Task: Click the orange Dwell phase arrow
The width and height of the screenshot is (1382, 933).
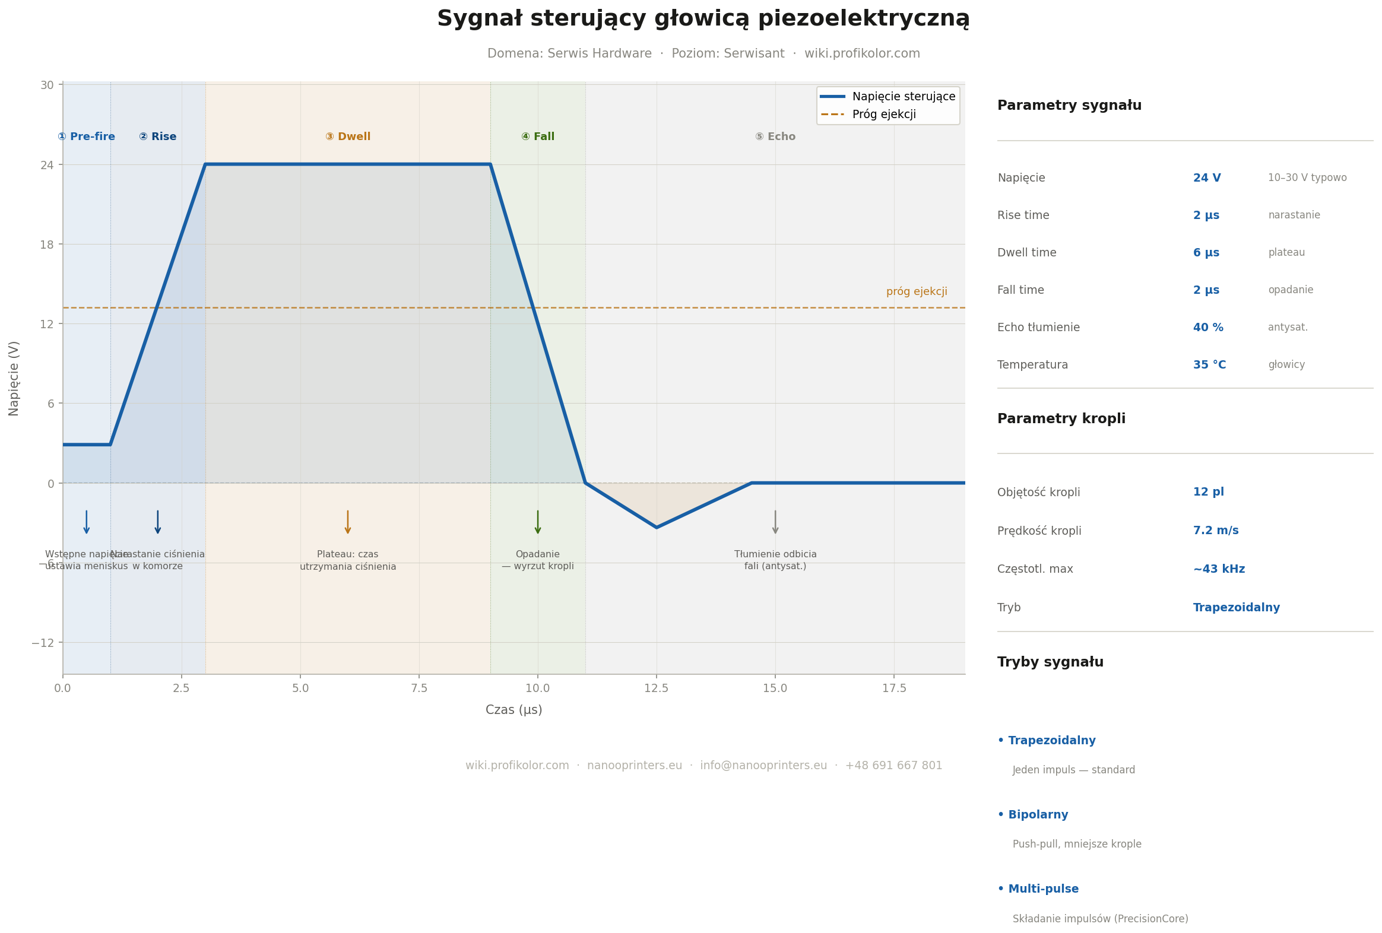Action: [348, 522]
